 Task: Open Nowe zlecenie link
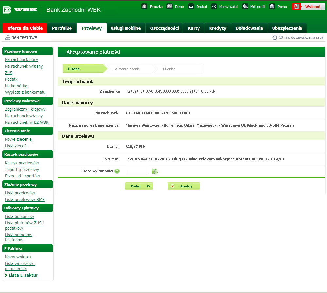click(x=18, y=139)
